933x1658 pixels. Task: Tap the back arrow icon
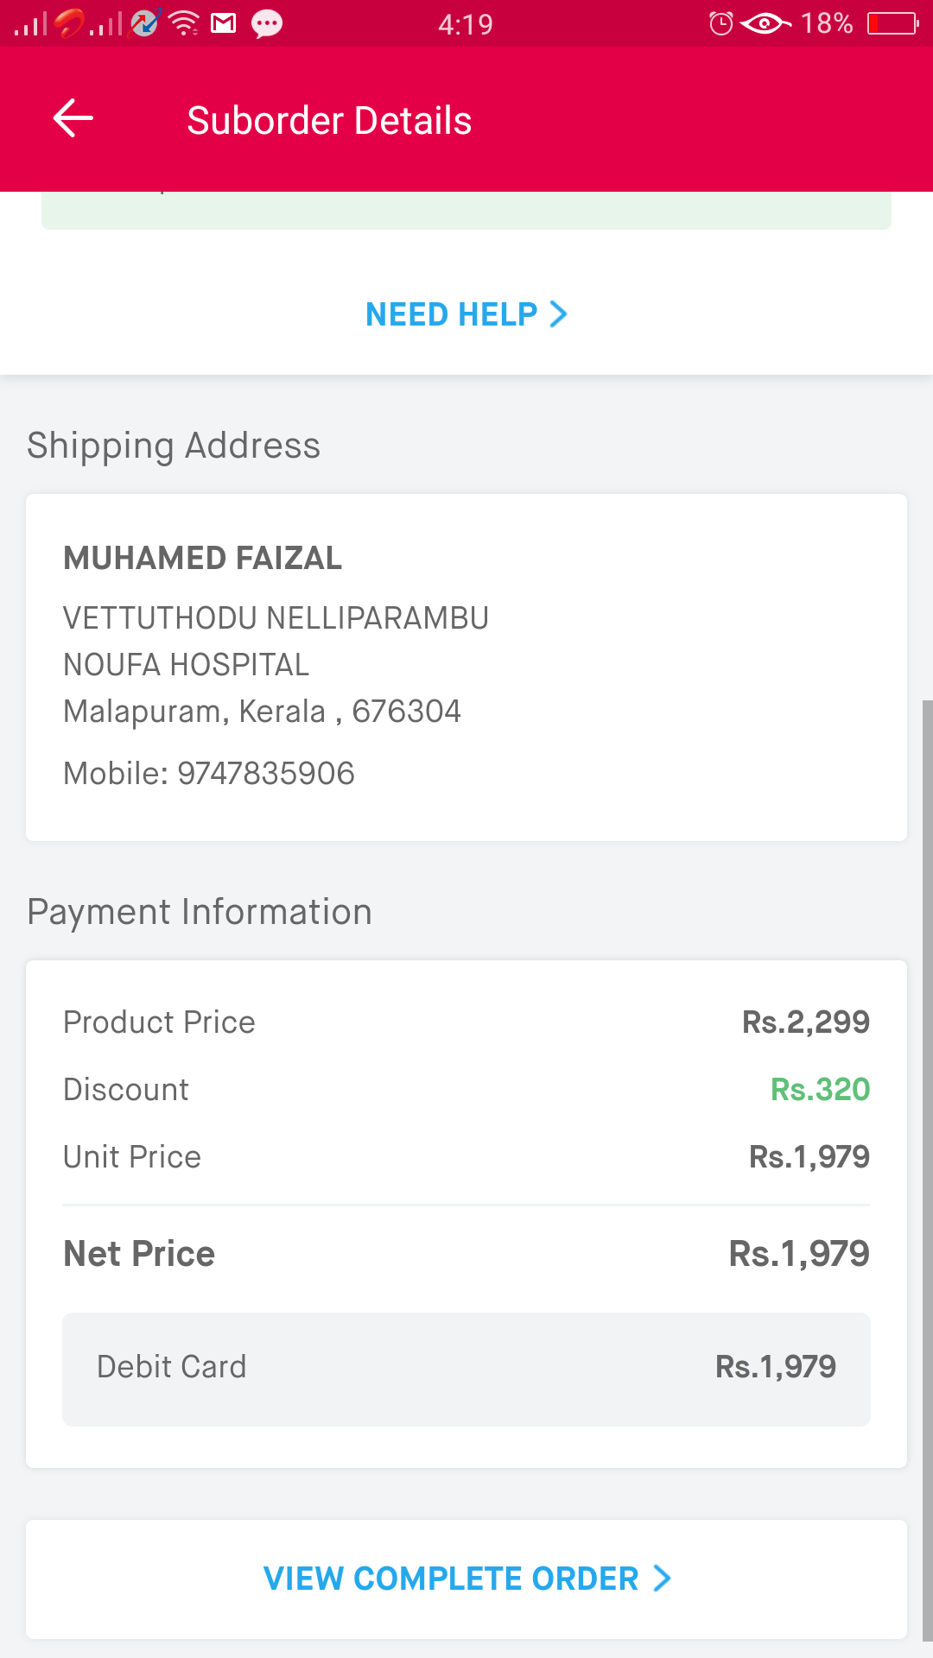73,118
